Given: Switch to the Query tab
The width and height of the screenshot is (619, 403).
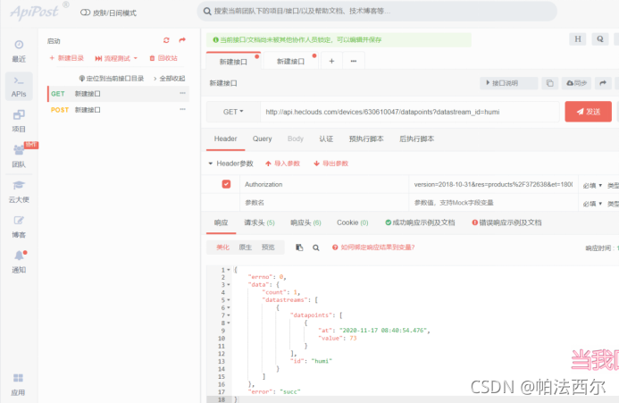Looking at the screenshot, I should (262, 139).
